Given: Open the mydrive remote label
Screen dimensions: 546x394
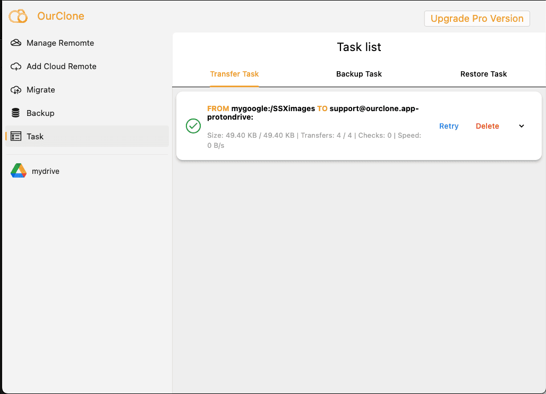Looking at the screenshot, I should 46,171.
